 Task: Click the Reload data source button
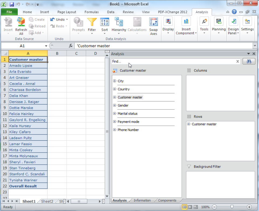pyautogui.click(x=37, y=26)
